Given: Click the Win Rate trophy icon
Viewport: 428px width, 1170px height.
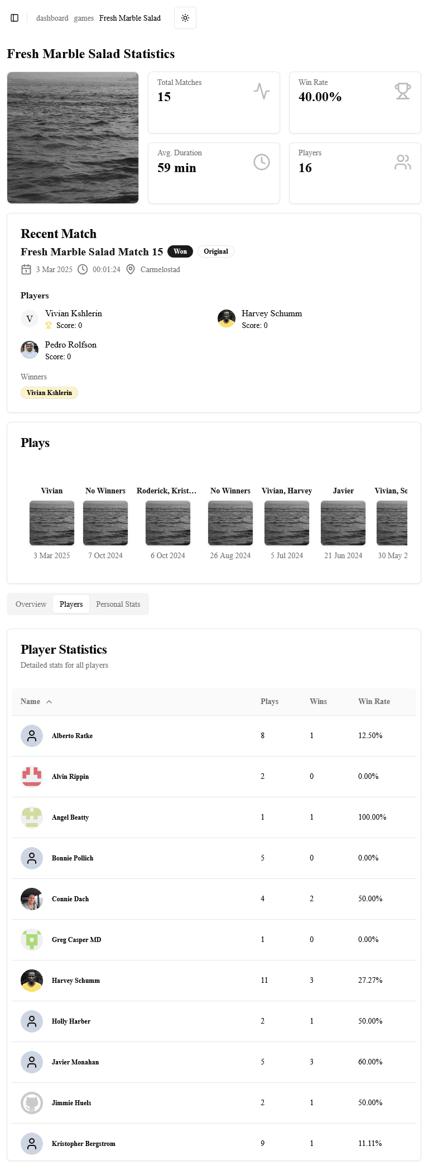Looking at the screenshot, I should (402, 91).
